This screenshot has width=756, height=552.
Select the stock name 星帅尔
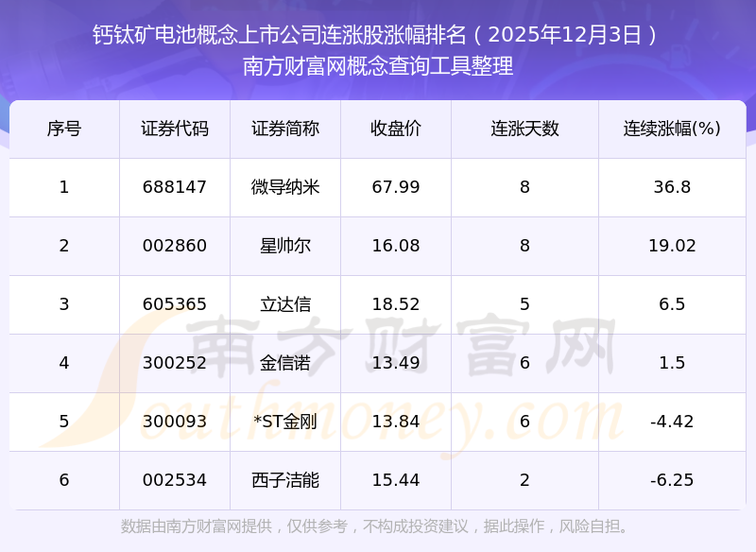click(x=285, y=246)
